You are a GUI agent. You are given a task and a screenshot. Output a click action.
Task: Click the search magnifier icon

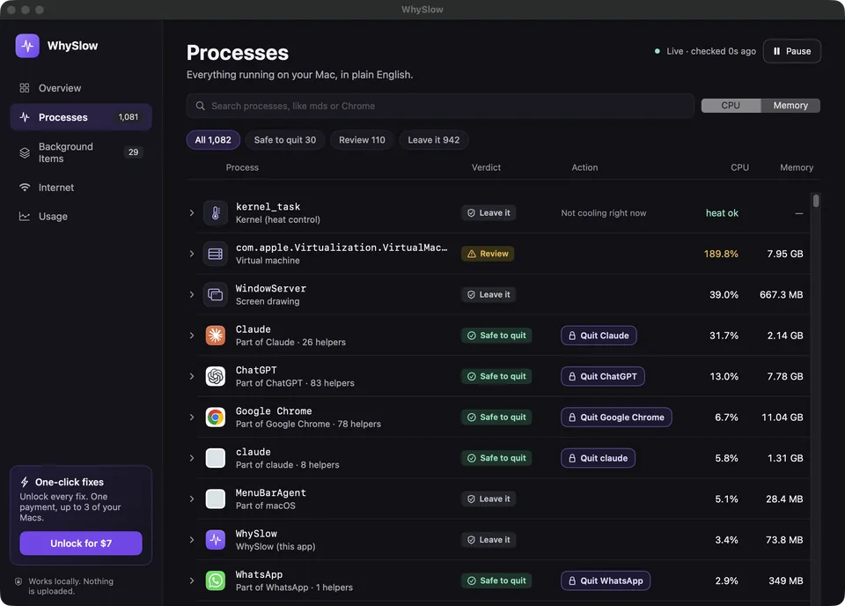point(201,106)
